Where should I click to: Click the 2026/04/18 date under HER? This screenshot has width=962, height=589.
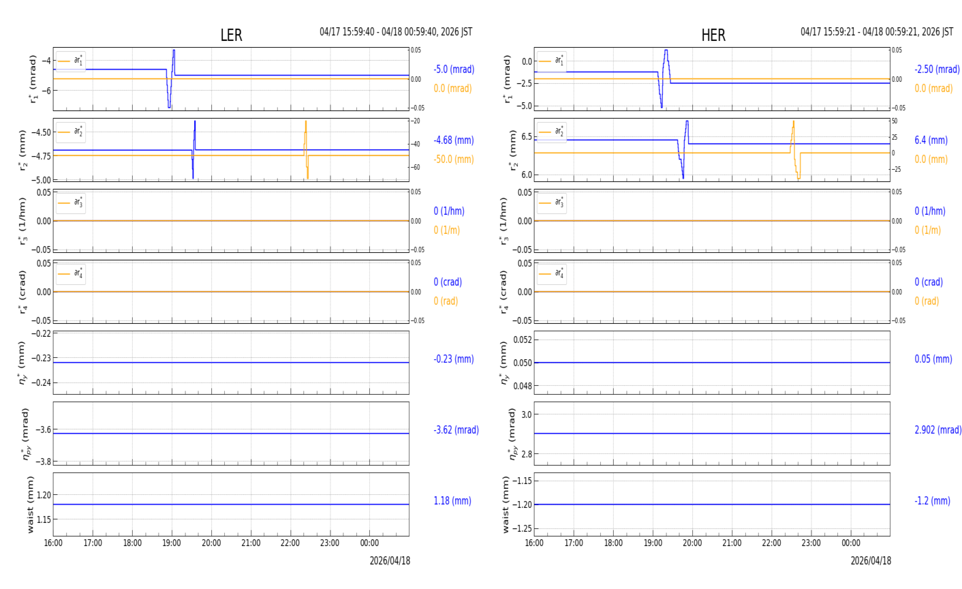[871, 561]
